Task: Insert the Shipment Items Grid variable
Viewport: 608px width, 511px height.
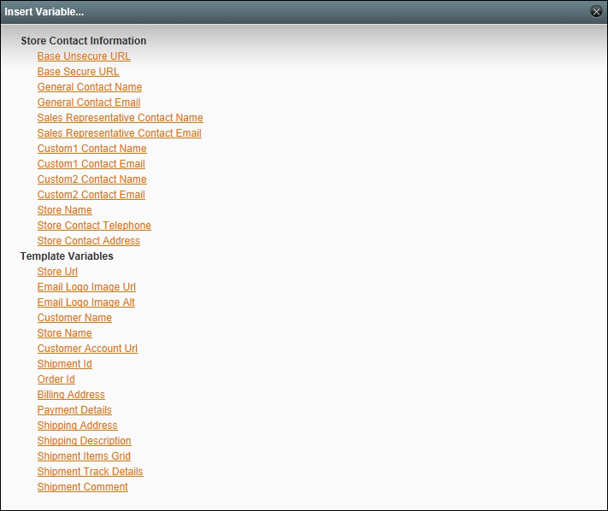Action: point(84,456)
